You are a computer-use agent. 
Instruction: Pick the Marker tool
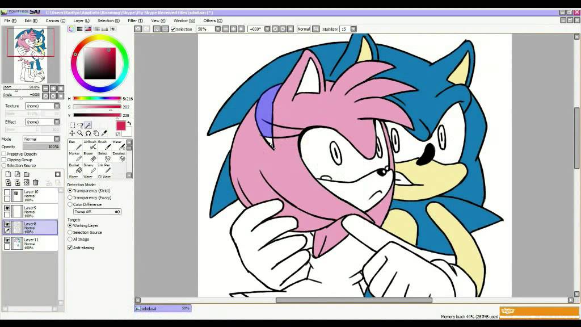[75, 157]
